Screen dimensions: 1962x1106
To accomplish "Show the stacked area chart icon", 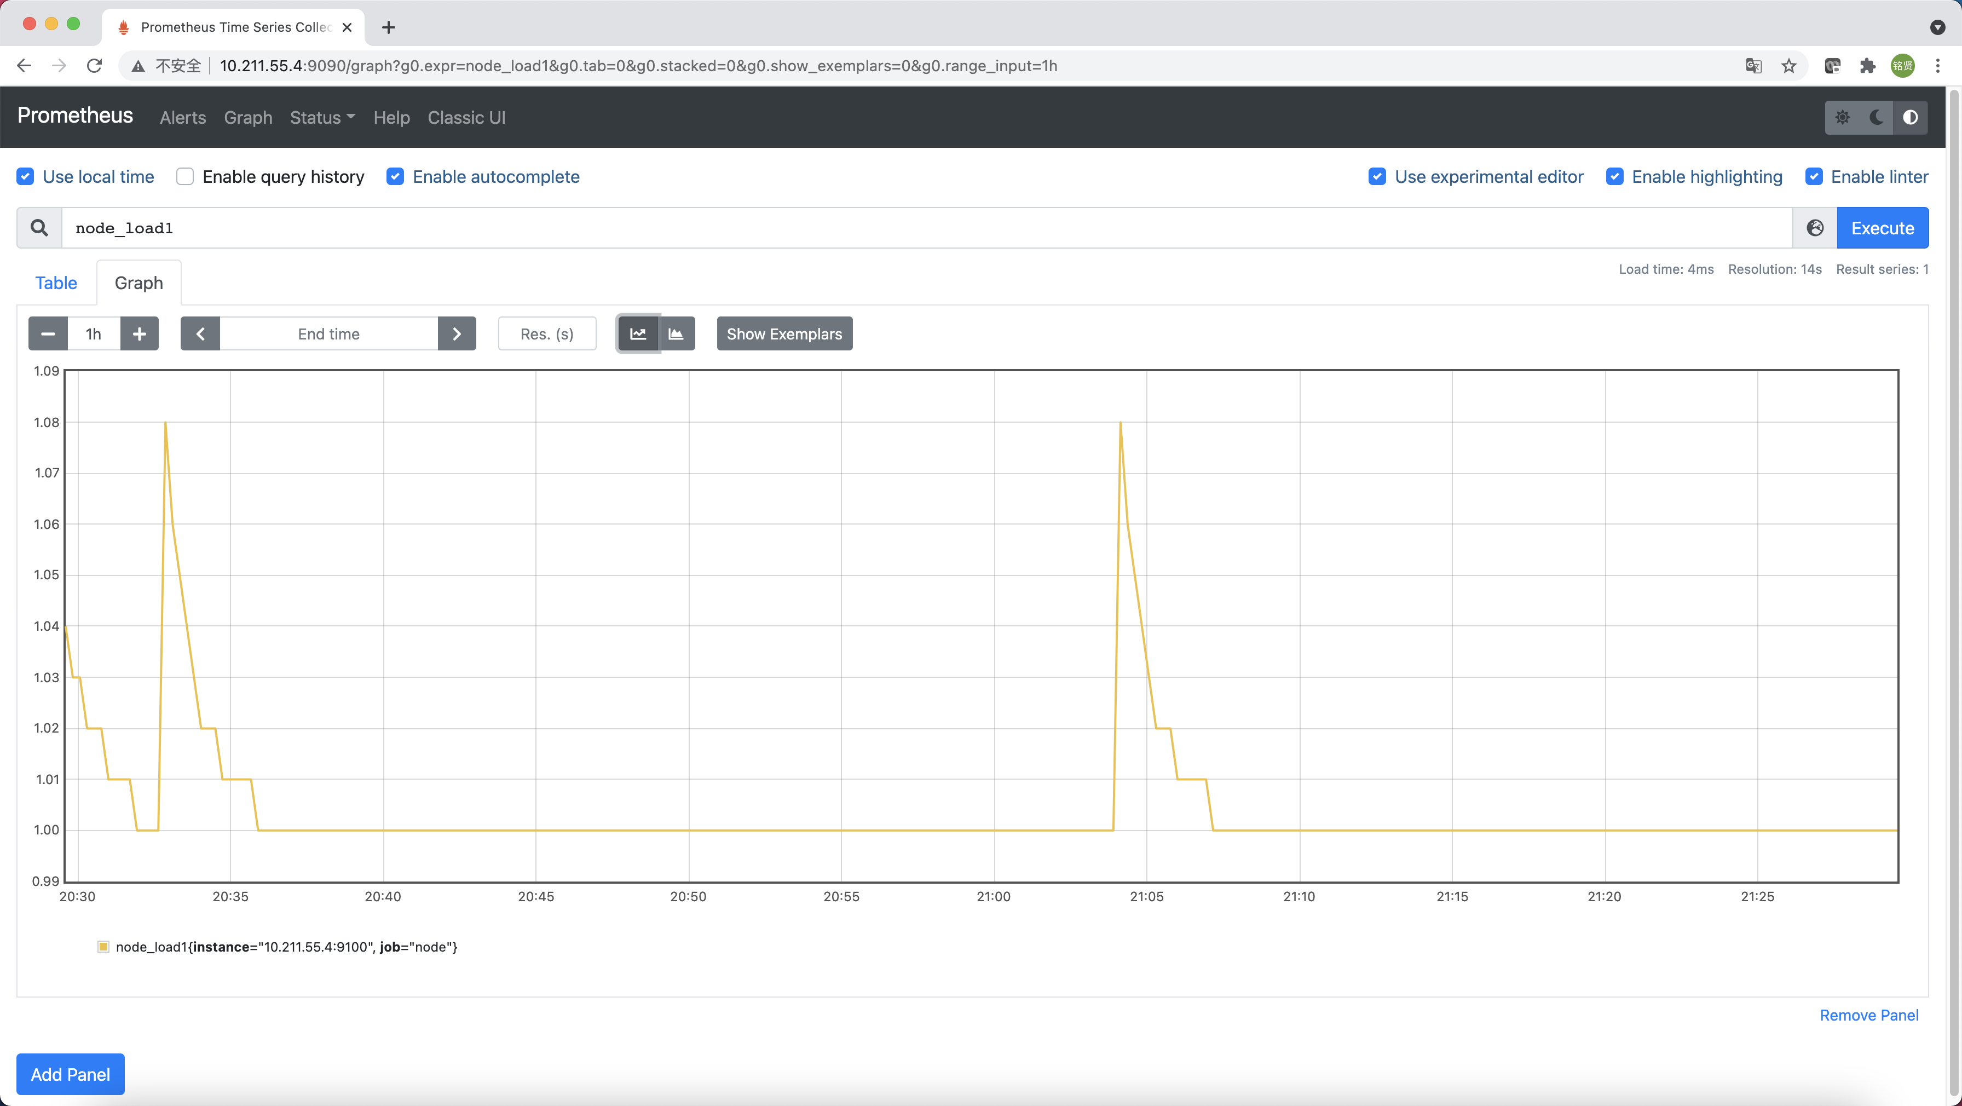I will (676, 333).
